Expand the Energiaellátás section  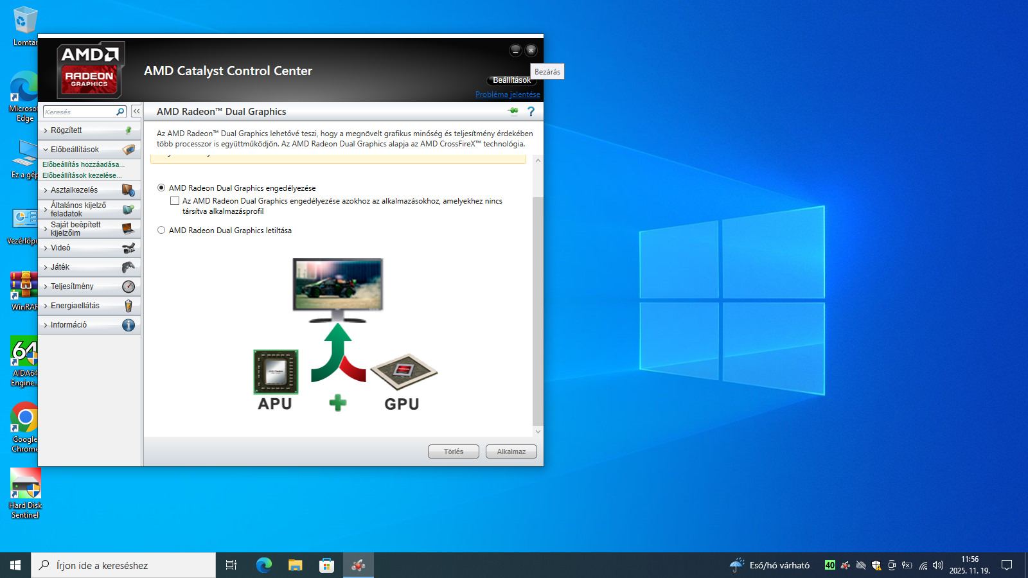coord(89,306)
